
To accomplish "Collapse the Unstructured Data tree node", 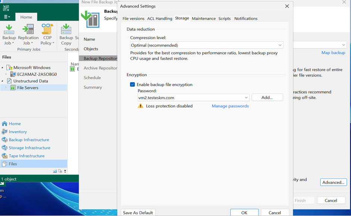I will [3, 81].
